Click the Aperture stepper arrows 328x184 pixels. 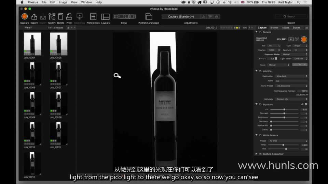click(x=306, y=50)
